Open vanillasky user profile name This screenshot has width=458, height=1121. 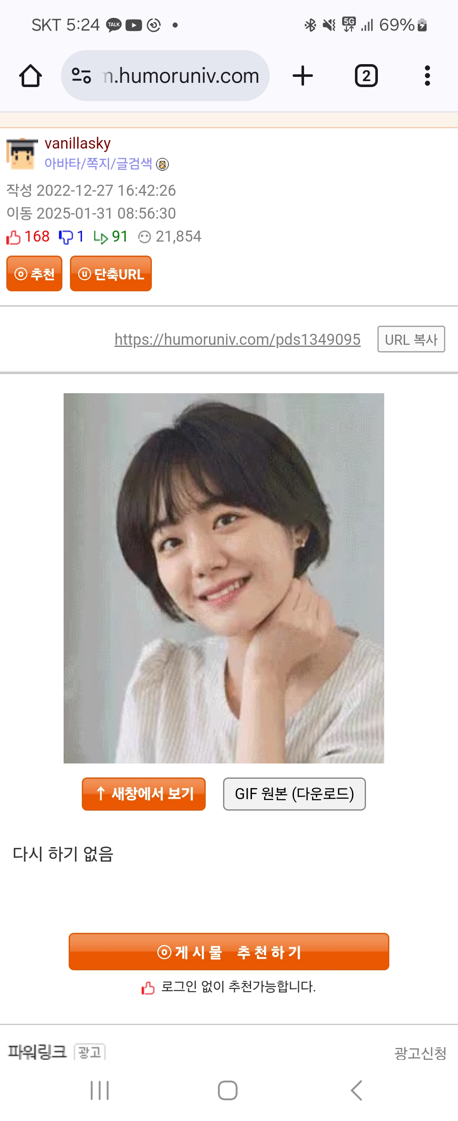[x=77, y=143]
